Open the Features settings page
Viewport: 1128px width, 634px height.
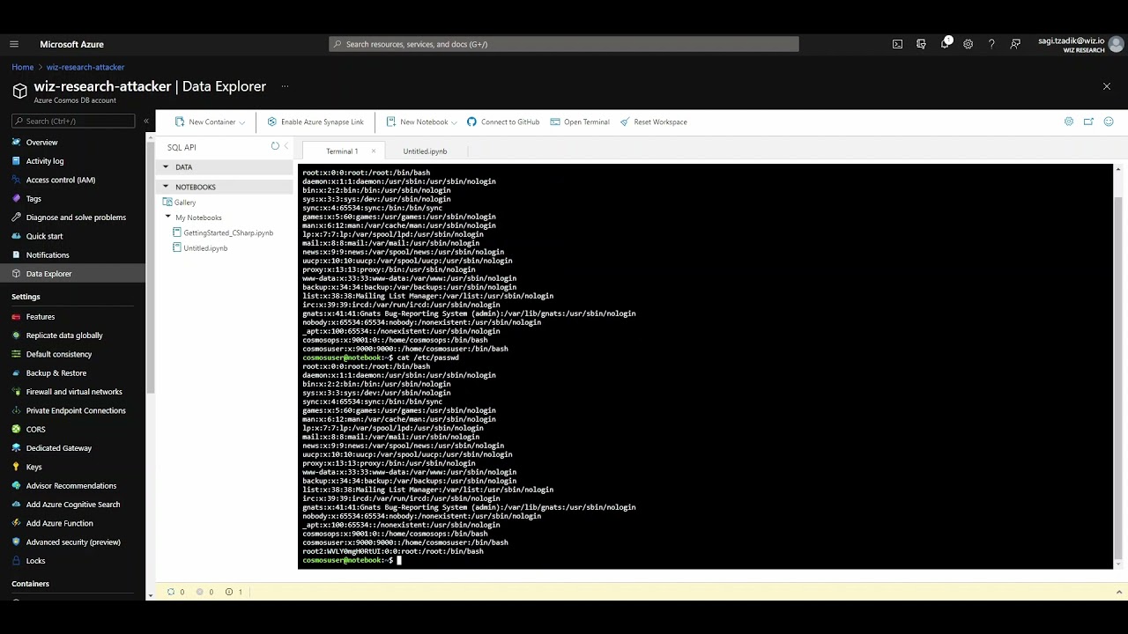[x=41, y=316]
